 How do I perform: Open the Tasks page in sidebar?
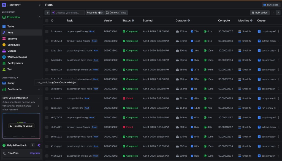[x=21, y=26]
